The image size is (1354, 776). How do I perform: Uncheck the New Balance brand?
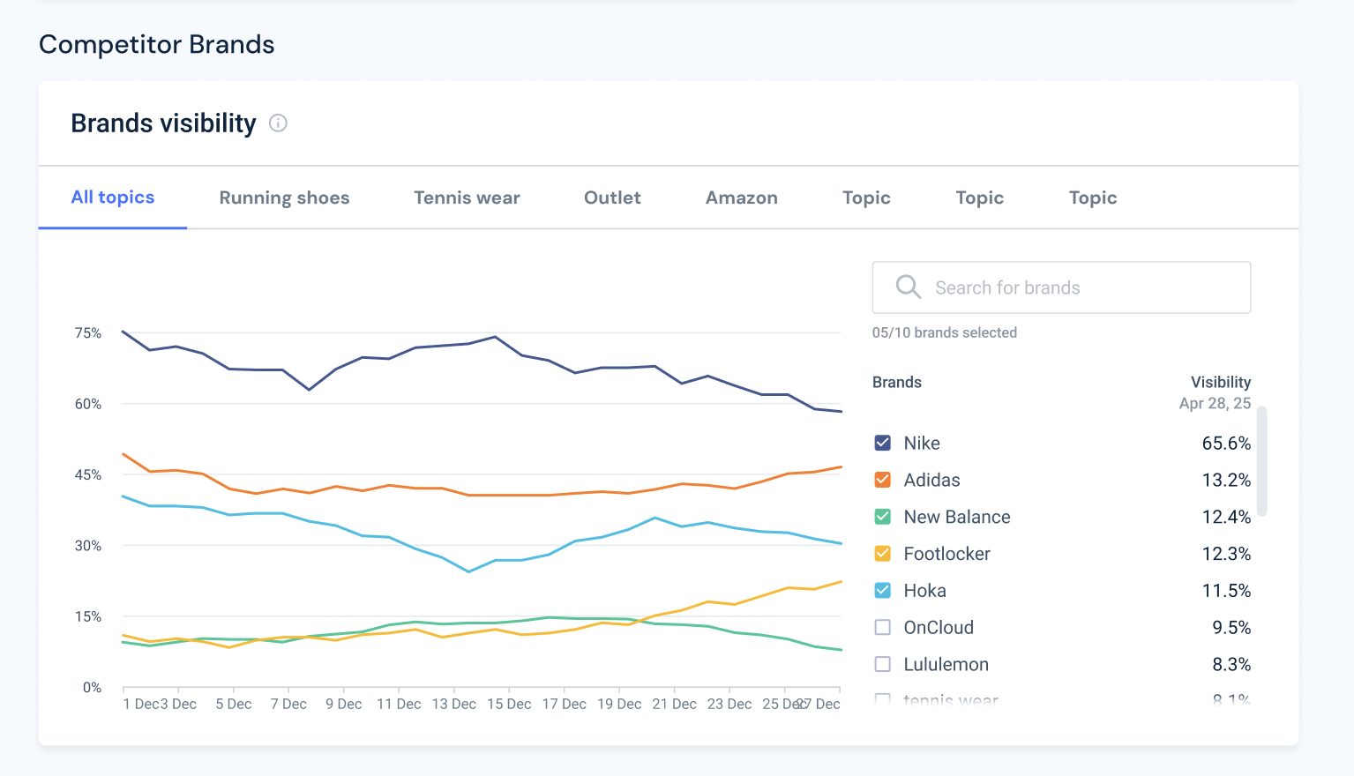(882, 517)
